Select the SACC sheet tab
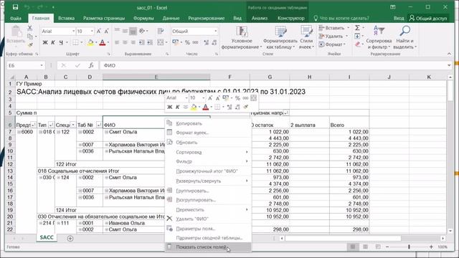The width and height of the screenshot is (459, 258). coord(47,237)
